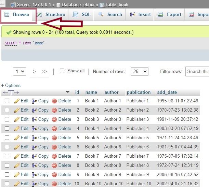This screenshot has width=209, height=187.
Task: Select the checkbox for the Book 2 row
Action: click(7, 110)
